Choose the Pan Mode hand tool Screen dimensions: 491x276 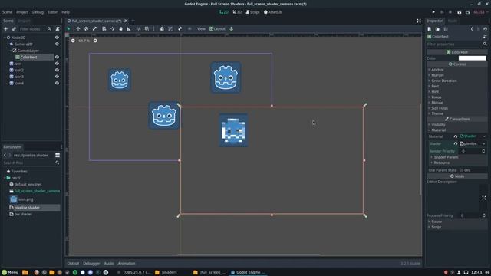pos(120,29)
